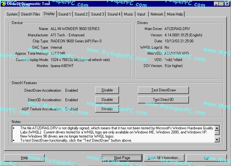The height and width of the screenshot is (166, 231).
Task: Minimize the DirectX Diagnostic Tool window
Action: click(216, 4)
